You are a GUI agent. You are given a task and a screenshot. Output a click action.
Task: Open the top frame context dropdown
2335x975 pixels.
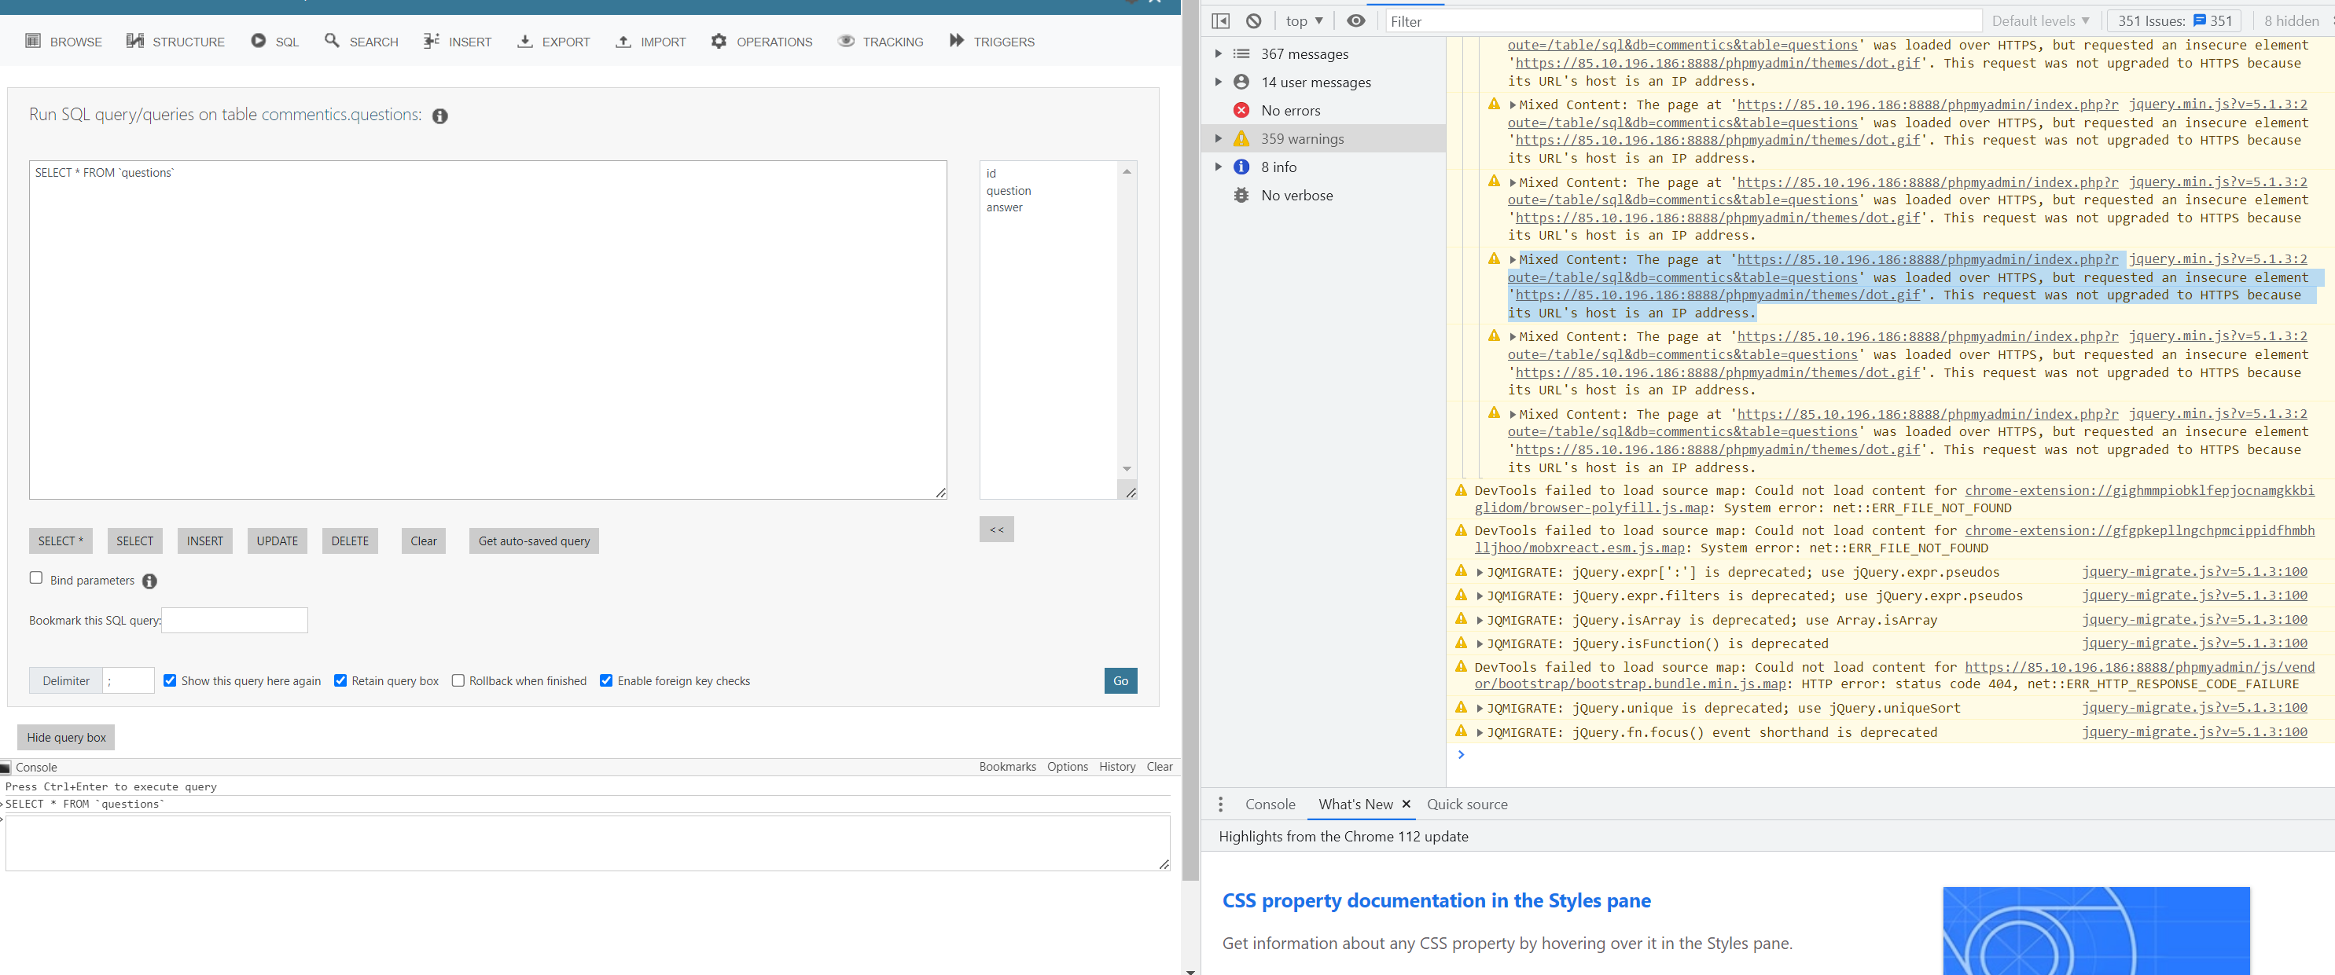(1303, 20)
